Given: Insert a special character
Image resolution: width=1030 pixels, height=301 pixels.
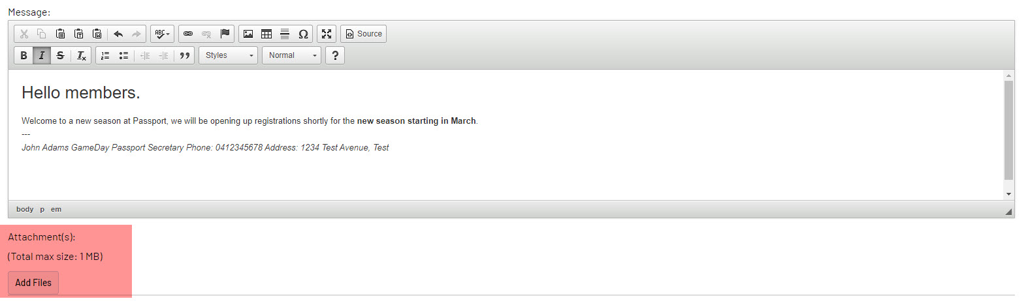Looking at the screenshot, I should pyautogui.click(x=303, y=34).
